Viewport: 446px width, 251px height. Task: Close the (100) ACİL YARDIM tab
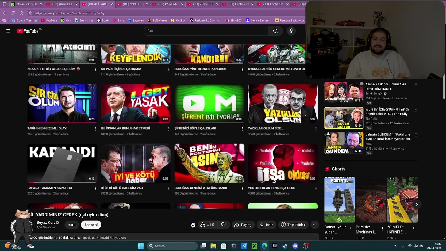tap(111, 4)
